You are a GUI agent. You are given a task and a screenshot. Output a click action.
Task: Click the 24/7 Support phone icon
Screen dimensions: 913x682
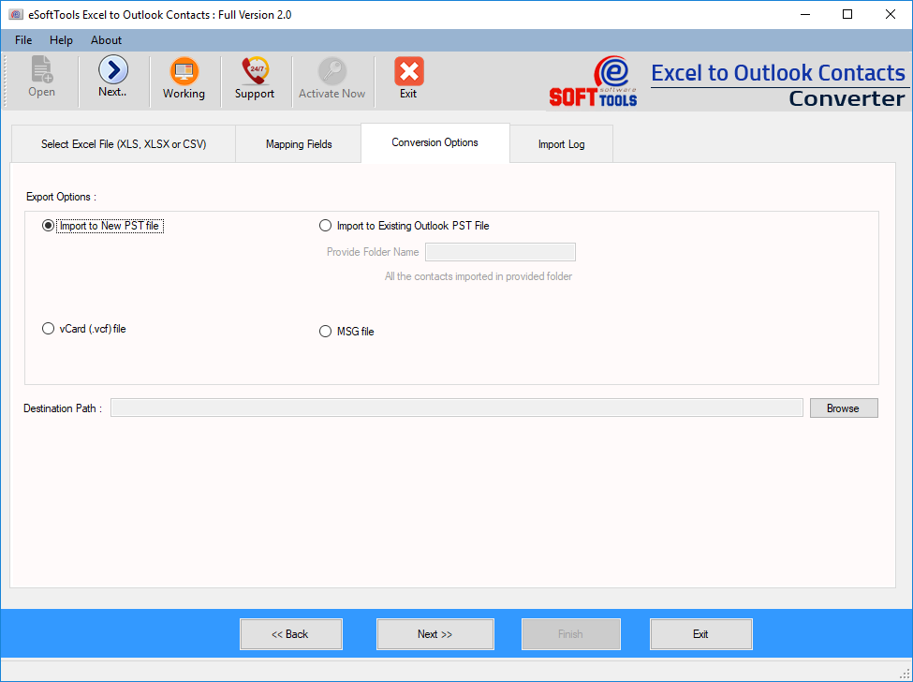tap(255, 71)
